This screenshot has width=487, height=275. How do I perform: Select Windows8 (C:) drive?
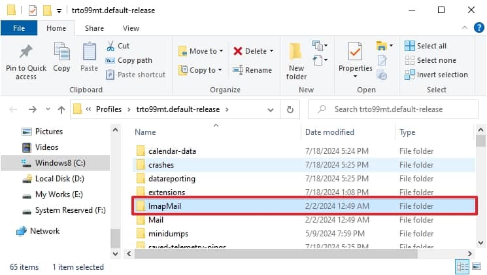pyautogui.click(x=56, y=163)
